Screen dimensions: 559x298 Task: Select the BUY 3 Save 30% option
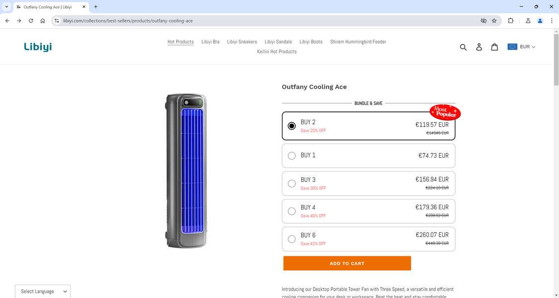(292, 183)
